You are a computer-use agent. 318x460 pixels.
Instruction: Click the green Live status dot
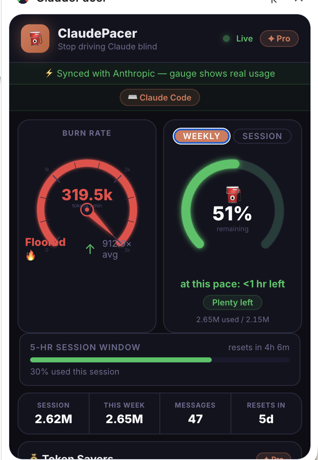tap(226, 39)
